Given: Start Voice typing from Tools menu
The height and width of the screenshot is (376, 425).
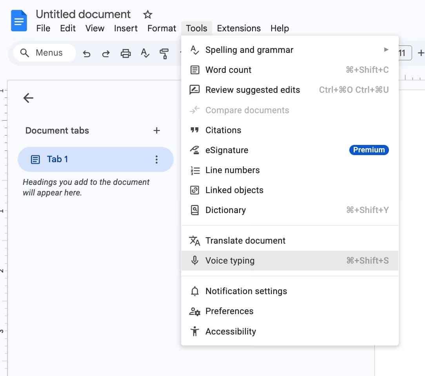Looking at the screenshot, I should 290,260.
